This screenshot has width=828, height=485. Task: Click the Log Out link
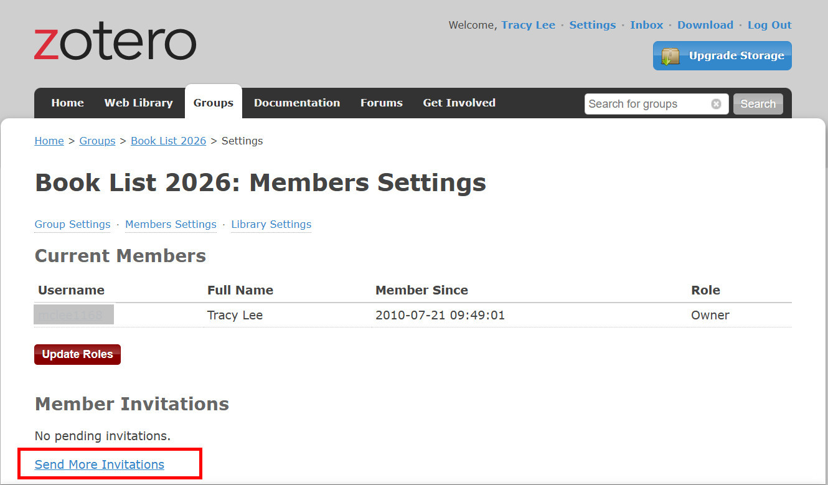pos(769,25)
